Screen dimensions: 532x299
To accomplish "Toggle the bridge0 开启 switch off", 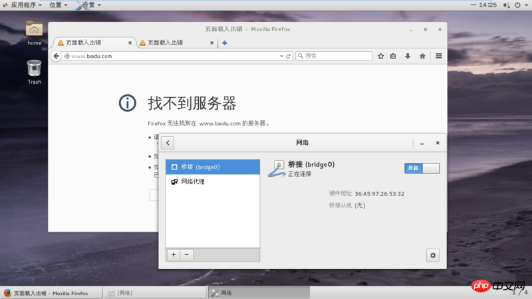I will 422,168.
